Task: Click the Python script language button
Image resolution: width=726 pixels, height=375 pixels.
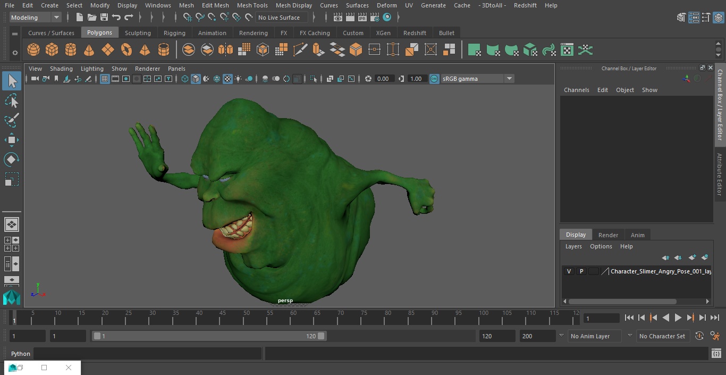Action: [21, 354]
